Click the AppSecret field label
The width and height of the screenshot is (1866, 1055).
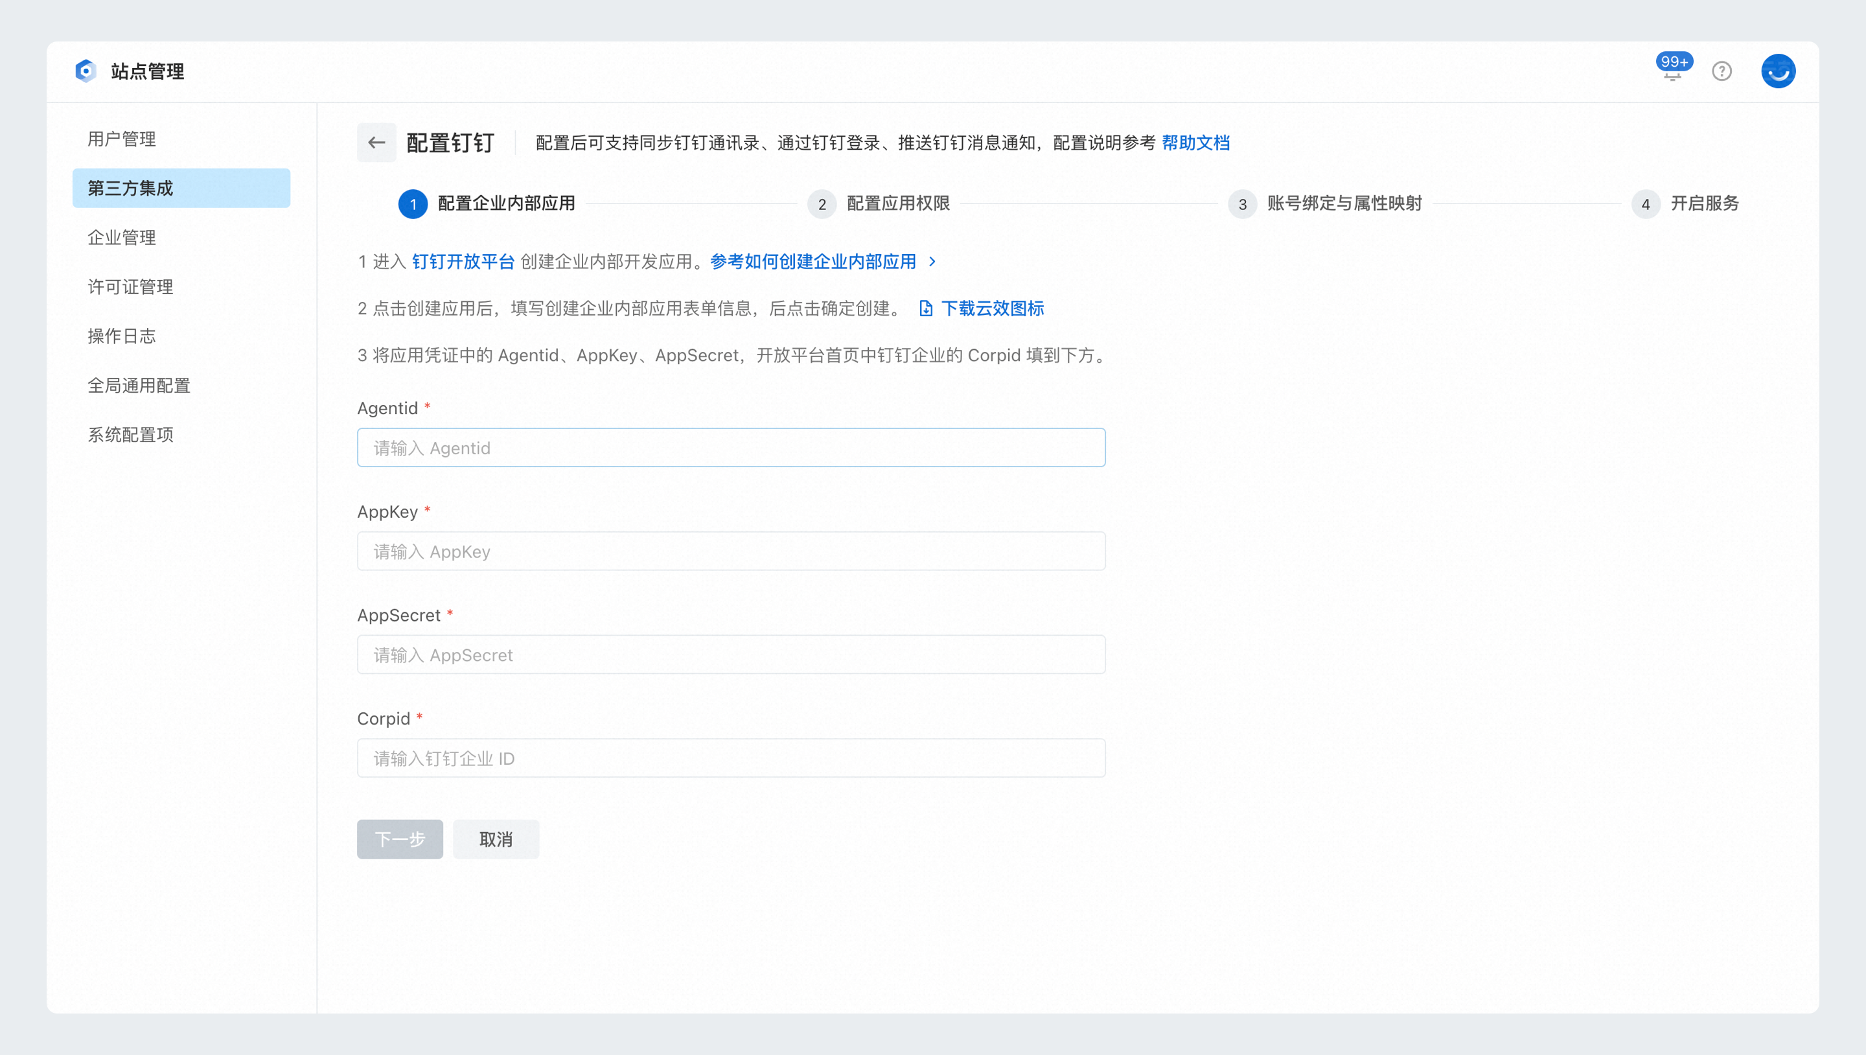coord(398,616)
